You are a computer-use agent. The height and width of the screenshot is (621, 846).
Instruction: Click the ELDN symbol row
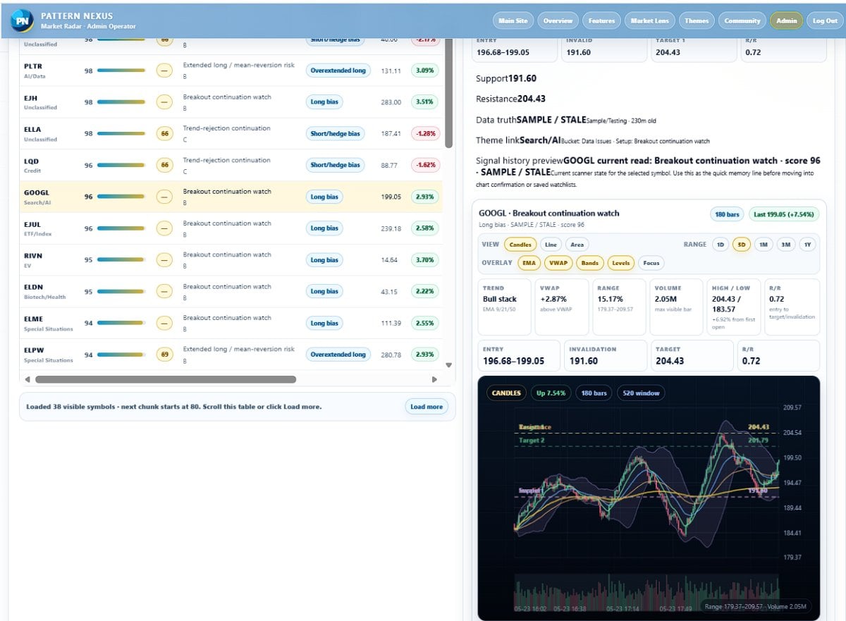[x=231, y=292]
